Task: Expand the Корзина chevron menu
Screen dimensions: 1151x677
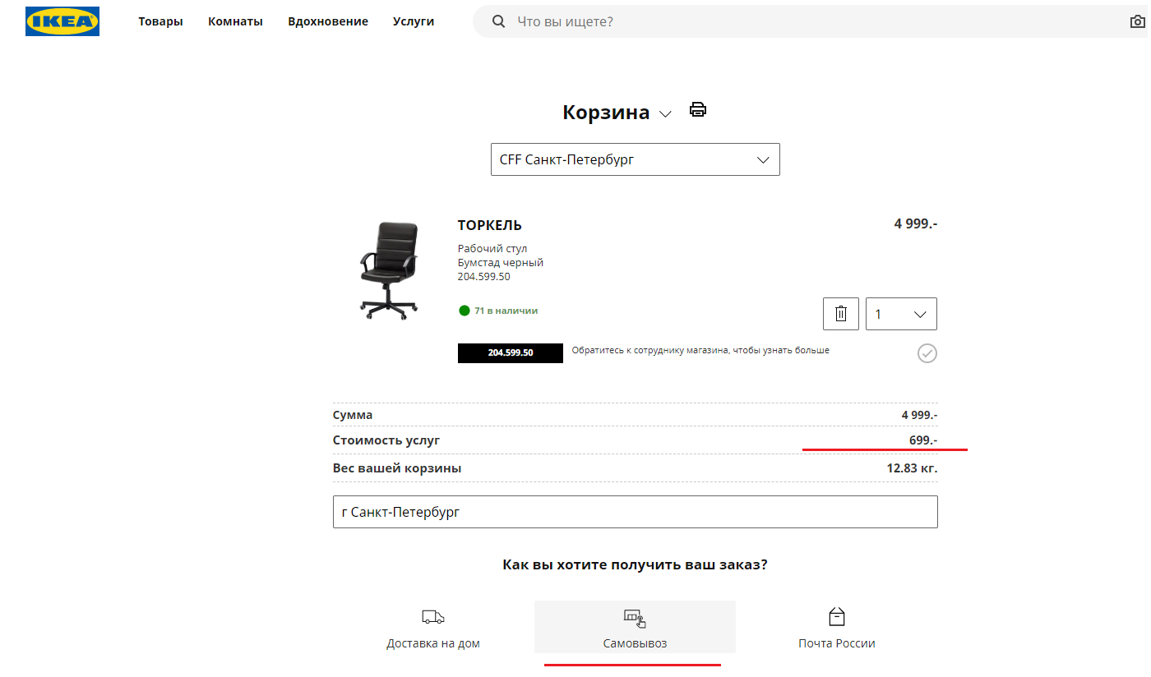Action: [666, 114]
